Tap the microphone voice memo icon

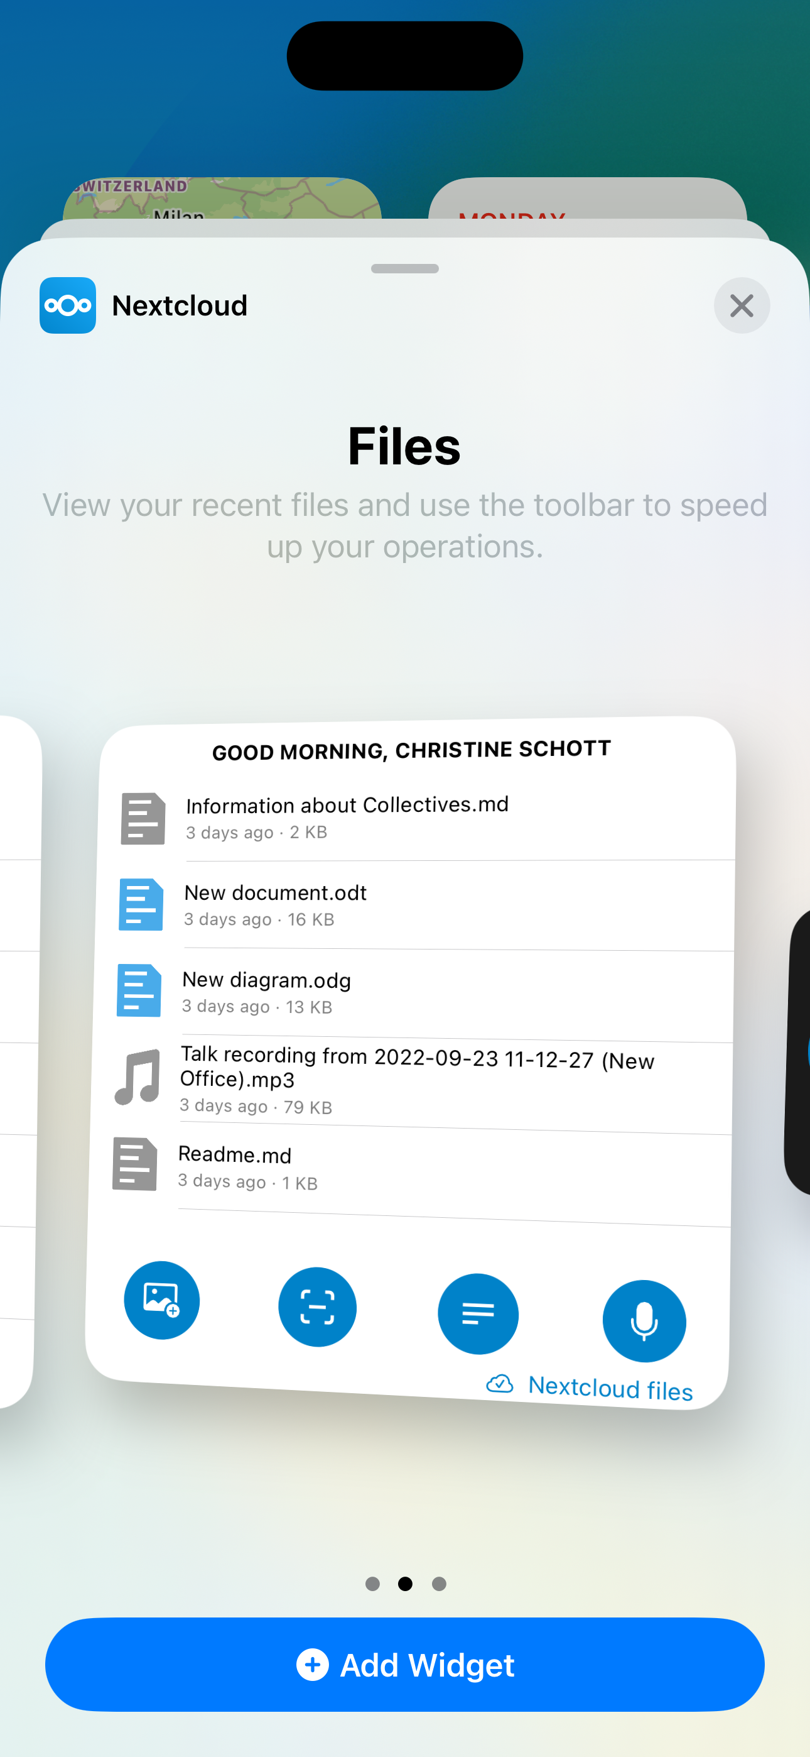coord(644,1320)
